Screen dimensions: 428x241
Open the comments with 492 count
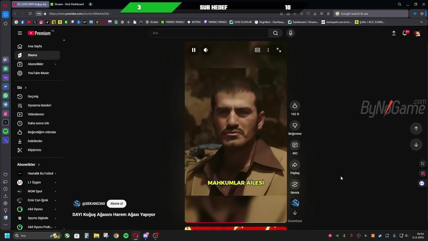tap(295, 145)
